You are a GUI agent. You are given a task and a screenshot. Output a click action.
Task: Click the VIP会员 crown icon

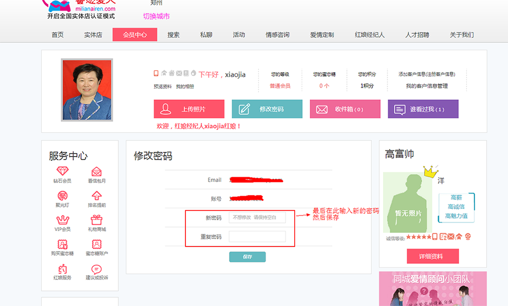pos(62,220)
